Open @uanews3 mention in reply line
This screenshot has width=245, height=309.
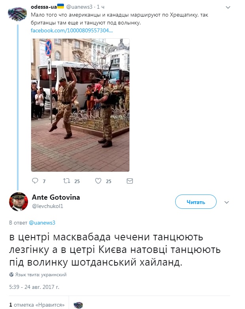42,223
